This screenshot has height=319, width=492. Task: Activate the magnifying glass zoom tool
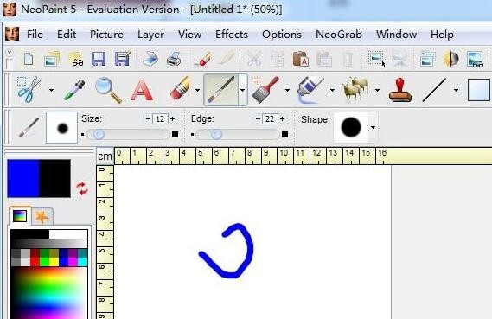108,90
